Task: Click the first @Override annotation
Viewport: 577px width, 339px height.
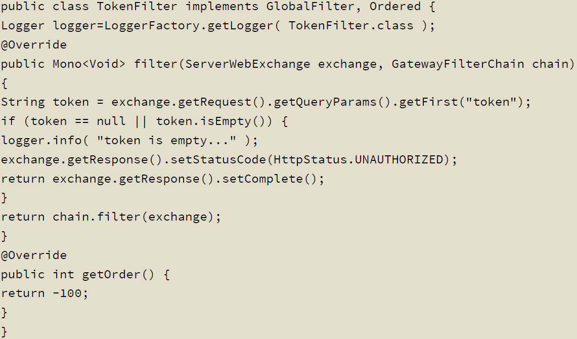Action: coord(34,45)
